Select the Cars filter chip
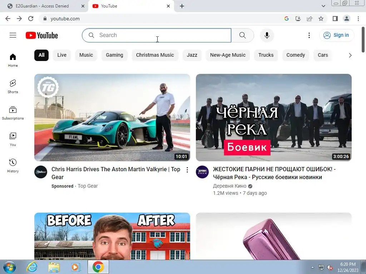The image size is (366, 274). (x=323, y=55)
